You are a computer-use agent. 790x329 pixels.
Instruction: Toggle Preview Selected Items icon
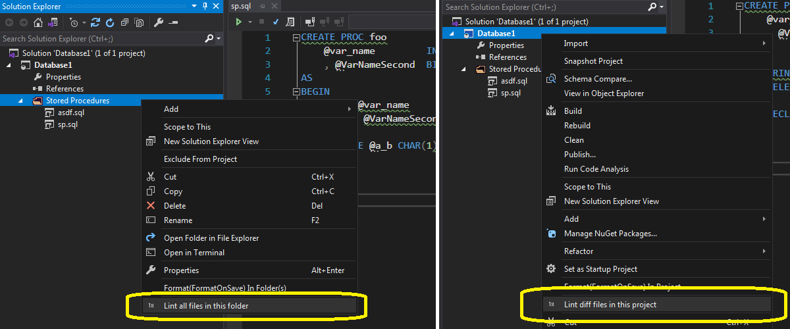pos(172,22)
